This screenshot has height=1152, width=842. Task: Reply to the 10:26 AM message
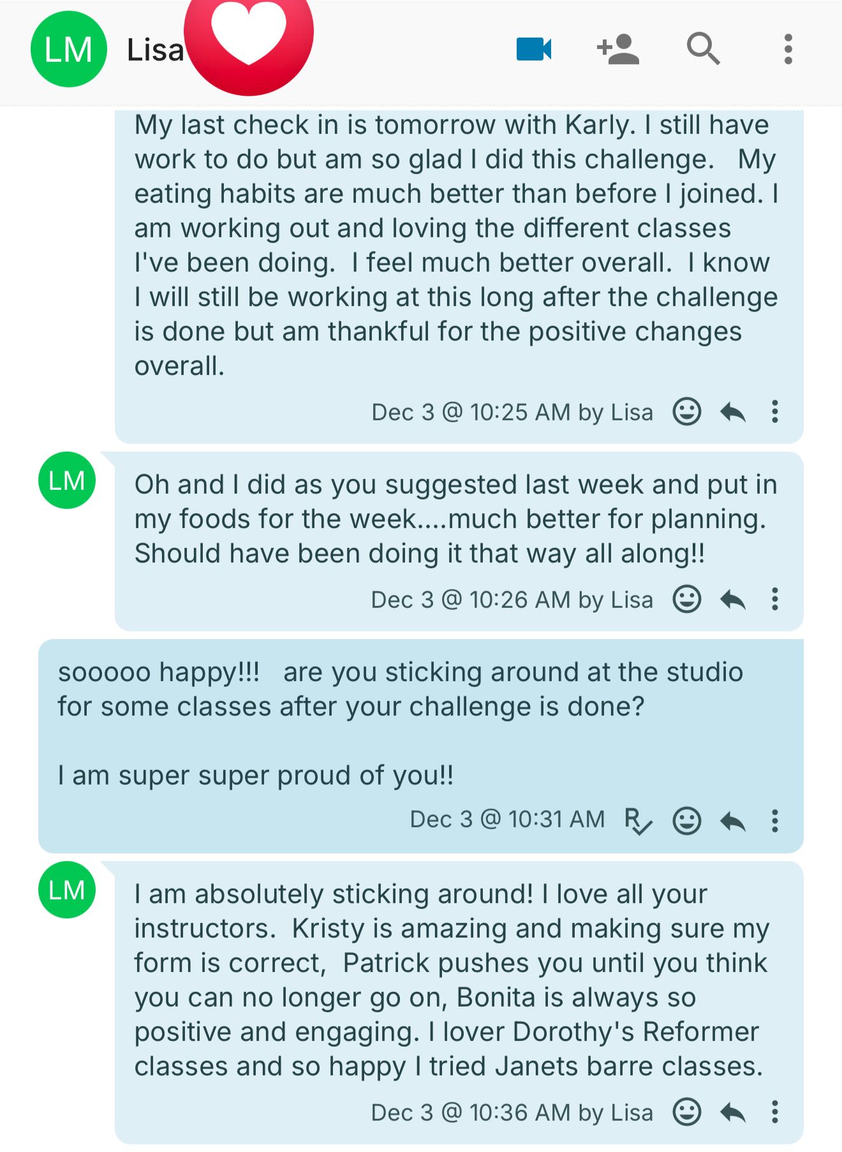tap(733, 600)
